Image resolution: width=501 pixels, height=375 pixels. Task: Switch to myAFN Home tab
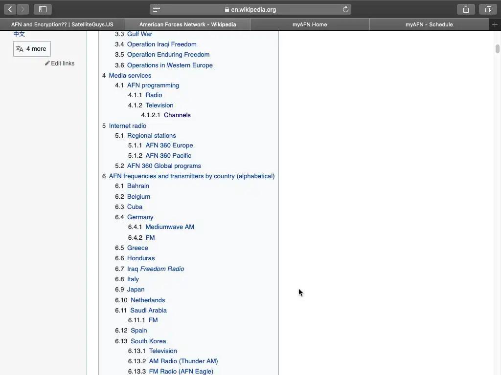[x=310, y=24]
